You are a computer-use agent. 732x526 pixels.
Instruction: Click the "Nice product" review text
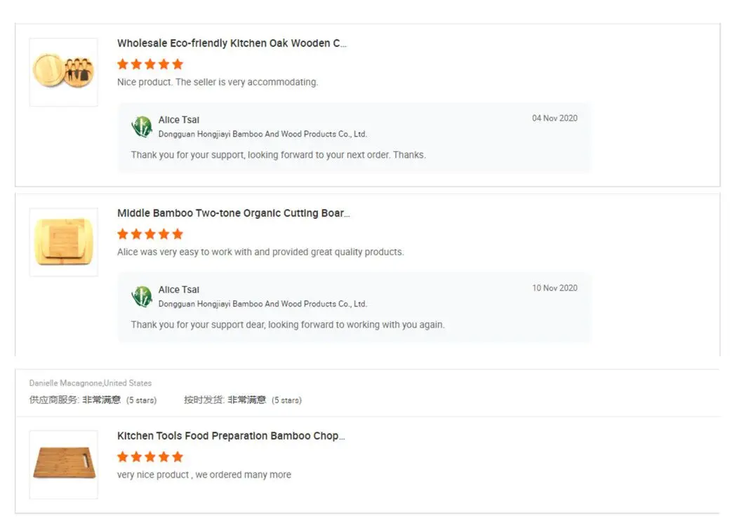coord(218,82)
